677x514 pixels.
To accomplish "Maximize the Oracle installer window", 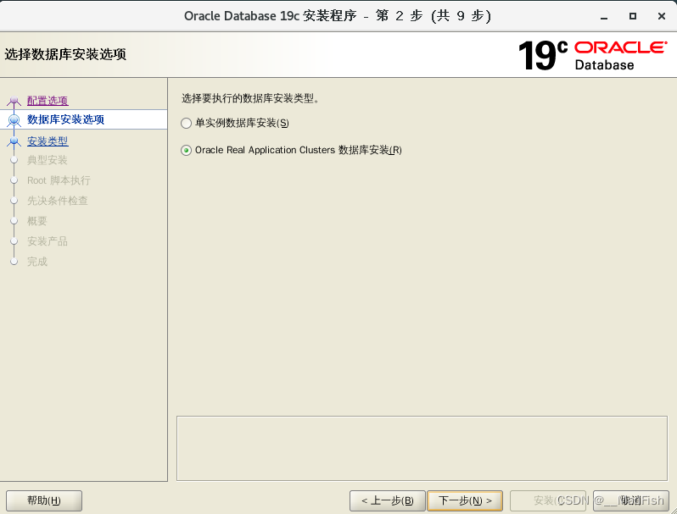I will 633,16.
